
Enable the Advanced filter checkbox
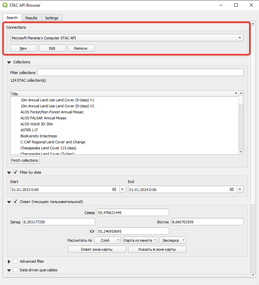click(x=15, y=261)
